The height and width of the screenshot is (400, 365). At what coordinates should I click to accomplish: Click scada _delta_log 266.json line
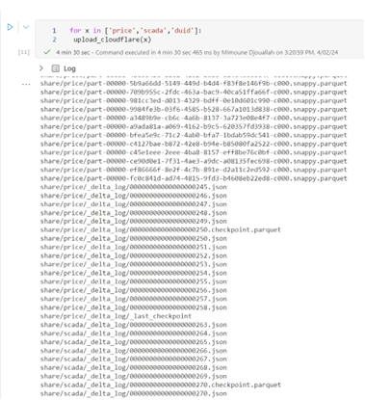click(134, 351)
